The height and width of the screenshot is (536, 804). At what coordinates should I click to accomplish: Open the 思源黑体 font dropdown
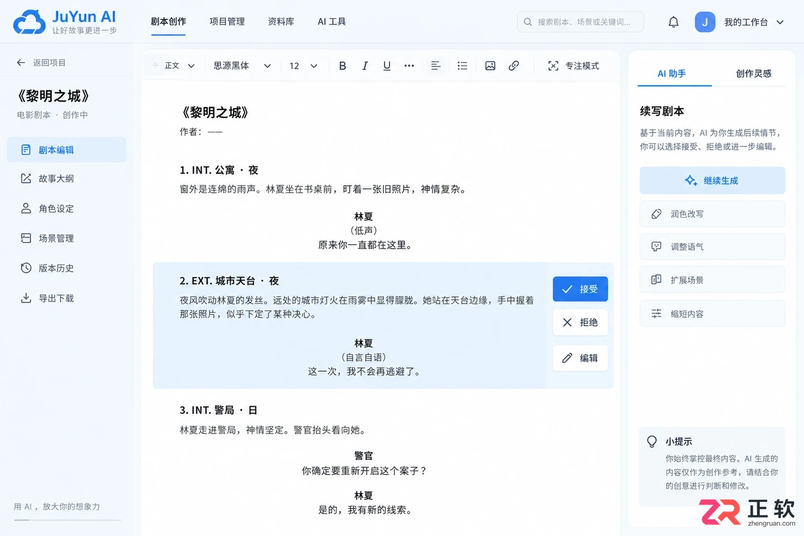(x=242, y=66)
